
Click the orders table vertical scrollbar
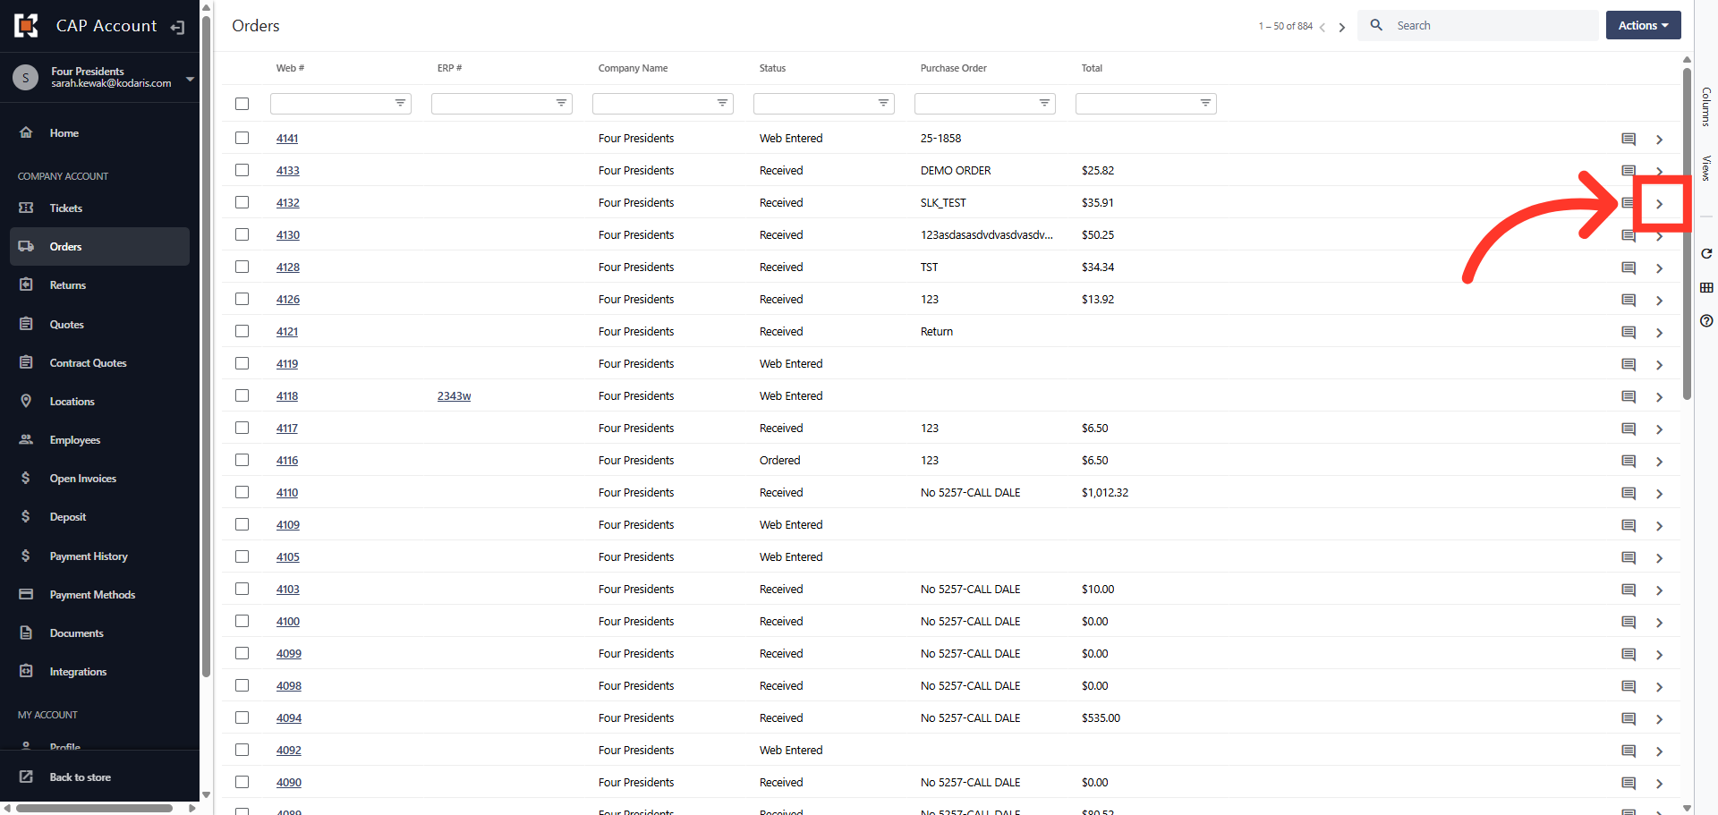[x=1687, y=233]
